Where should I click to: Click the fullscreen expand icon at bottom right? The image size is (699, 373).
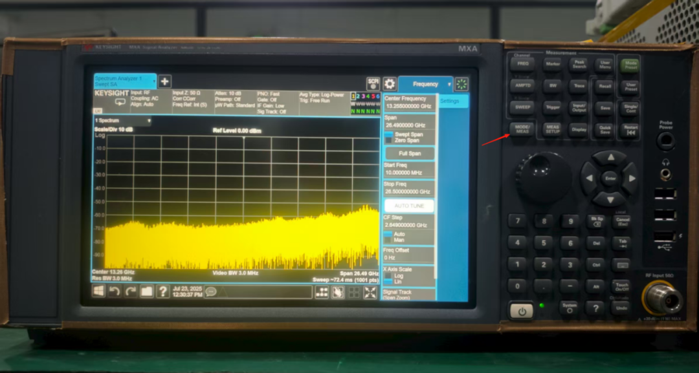pos(369,293)
